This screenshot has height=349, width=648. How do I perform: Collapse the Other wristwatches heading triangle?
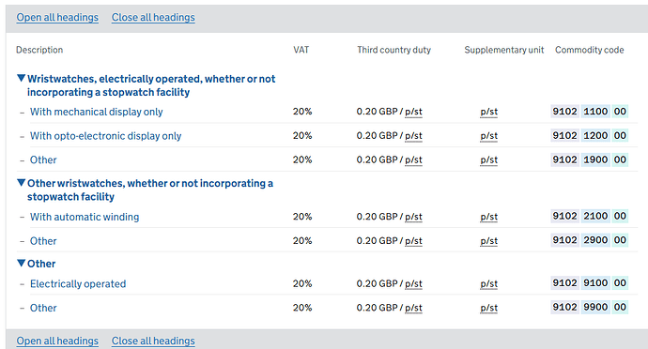pos(21,183)
